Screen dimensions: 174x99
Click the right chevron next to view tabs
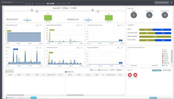(x=69, y=4)
